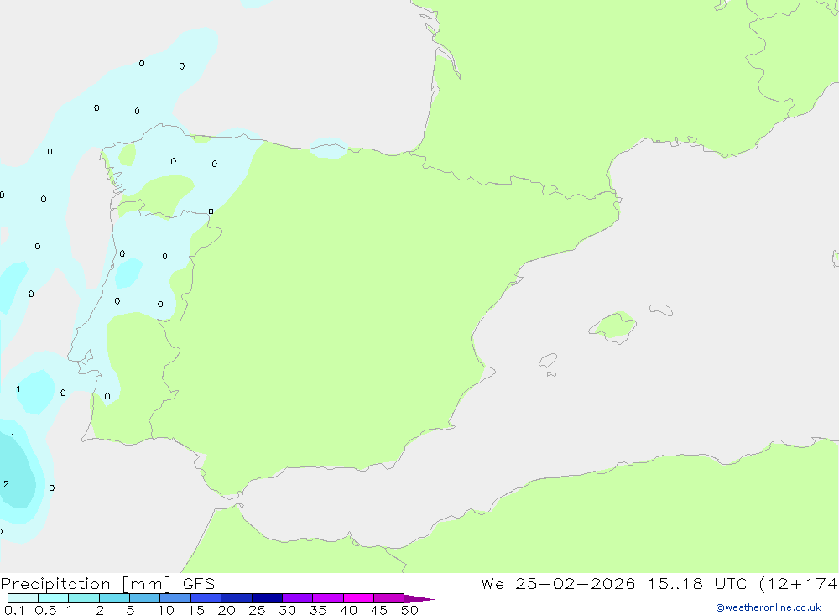The height and width of the screenshot is (615, 839).
Task: Pick the 5–10 mm blue legend swatch
Action: 144,598
